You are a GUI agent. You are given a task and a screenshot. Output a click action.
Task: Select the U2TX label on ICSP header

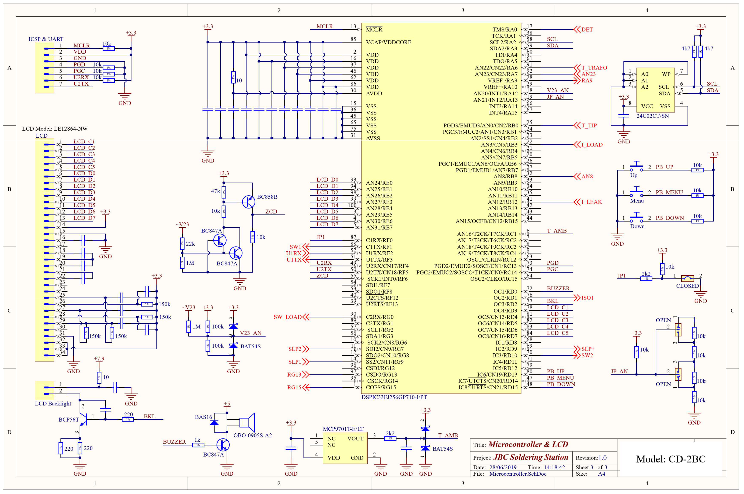(x=81, y=84)
